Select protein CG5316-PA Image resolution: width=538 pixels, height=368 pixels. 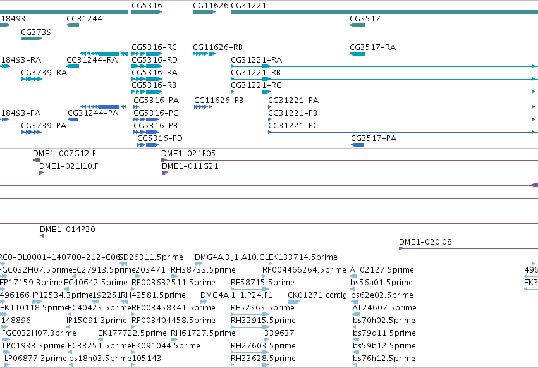(x=156, y=101)
